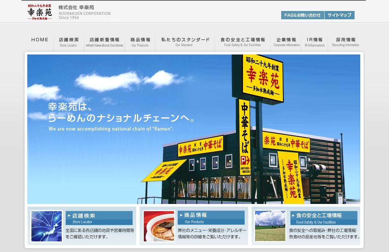This screenshot has height=252, width=389.
Task: Click the wheat field thumbnail
Action: pyautogui.click(x=270, y=226)
